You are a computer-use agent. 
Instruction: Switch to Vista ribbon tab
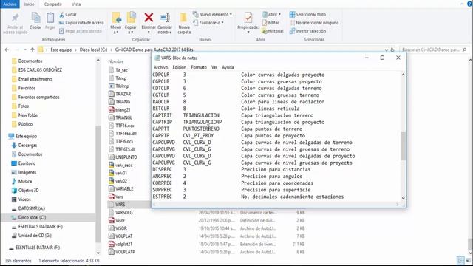76,4
